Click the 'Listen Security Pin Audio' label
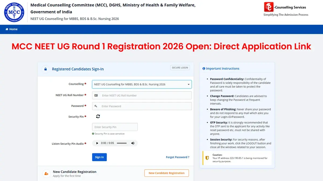The height and width of the screenshot is (181, 323). tap(68, 144)
